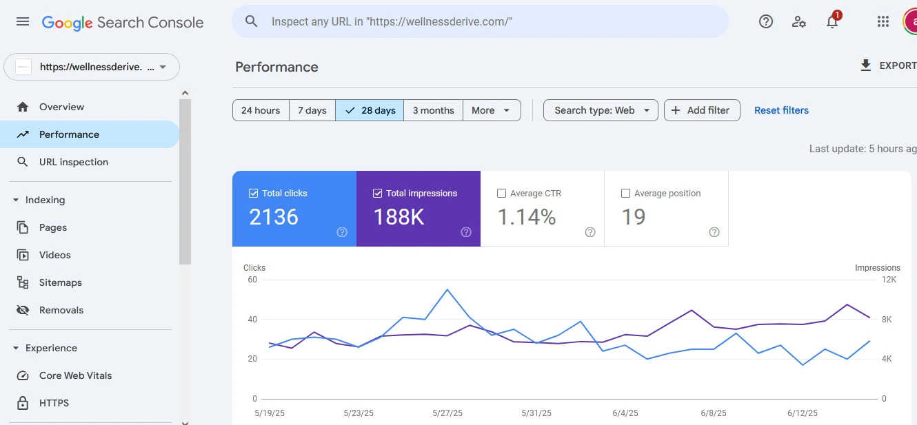The height and width of the screenshot is (425, 917).
Task: Go to Overview in the sidebar
Action: 90,107
